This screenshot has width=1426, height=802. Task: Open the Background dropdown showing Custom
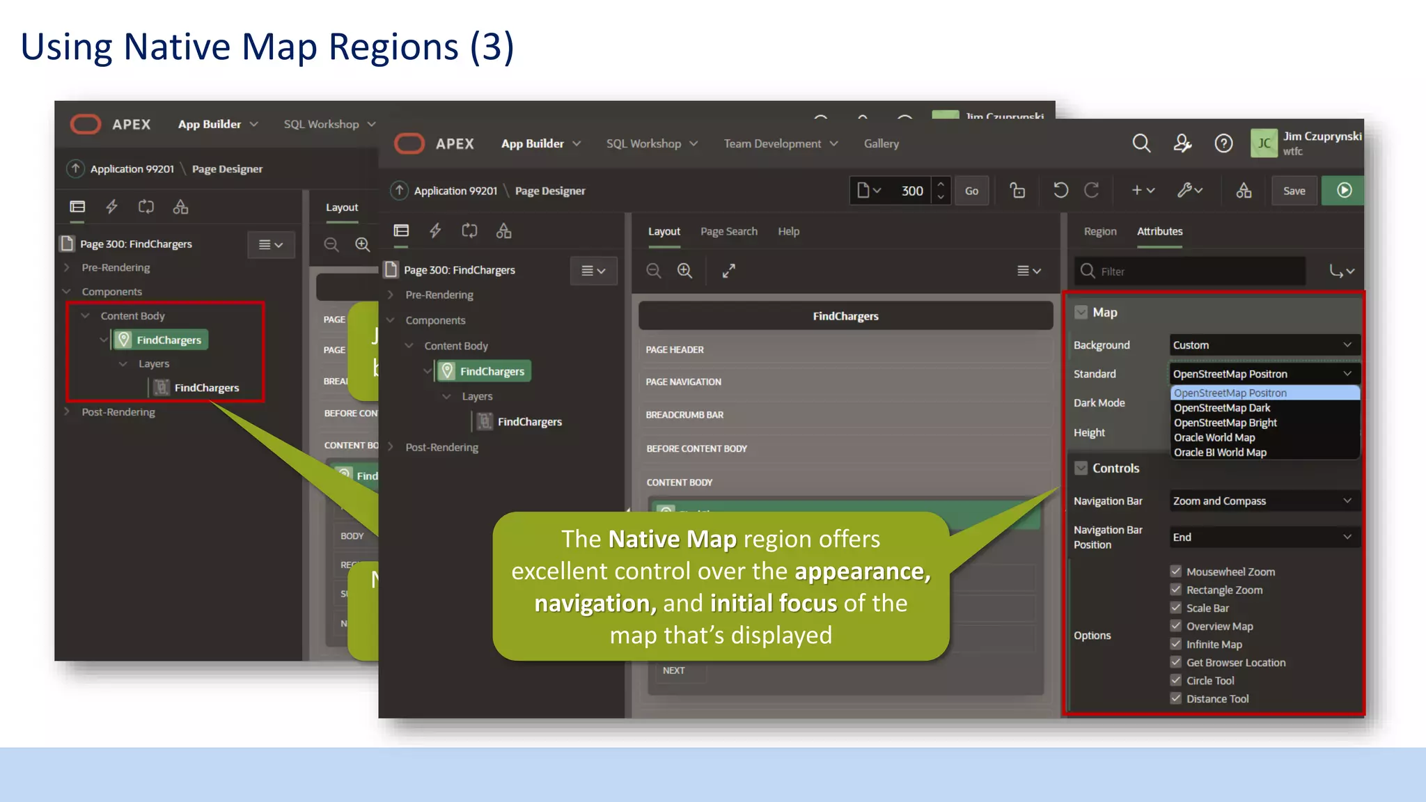[1264, 345]
